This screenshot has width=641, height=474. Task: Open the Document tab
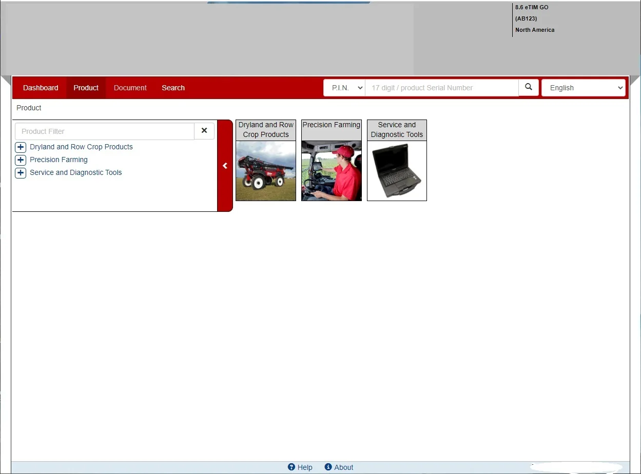point(130,88)
